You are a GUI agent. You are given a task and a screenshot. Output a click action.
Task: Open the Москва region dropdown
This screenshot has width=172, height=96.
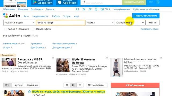point(100,23)
